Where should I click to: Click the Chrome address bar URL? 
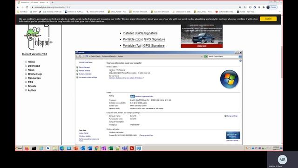(x=53, y=7)
